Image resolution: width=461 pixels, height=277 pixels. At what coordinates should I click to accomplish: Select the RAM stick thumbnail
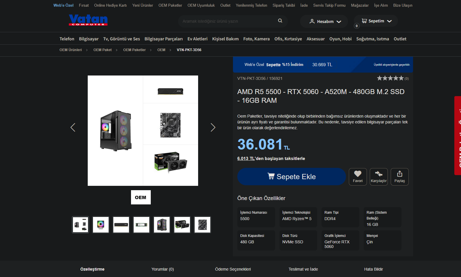[121, 225]
